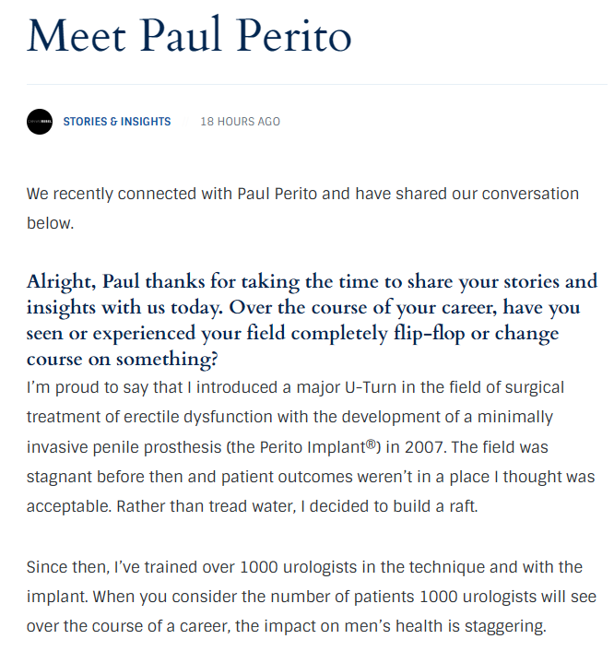Click the question mark ending the bold heading
This screenshot has width=614, height=651.
pos(214,359)
